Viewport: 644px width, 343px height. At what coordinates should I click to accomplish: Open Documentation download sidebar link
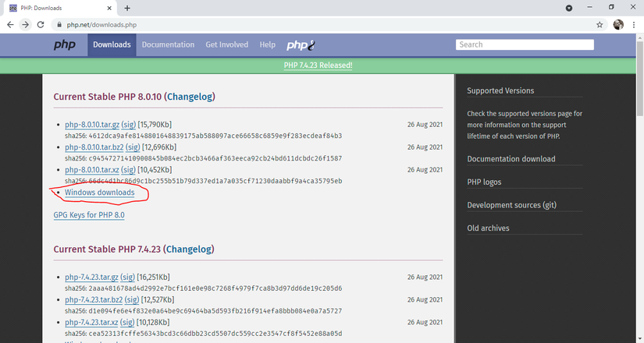(x=511, y=159)
